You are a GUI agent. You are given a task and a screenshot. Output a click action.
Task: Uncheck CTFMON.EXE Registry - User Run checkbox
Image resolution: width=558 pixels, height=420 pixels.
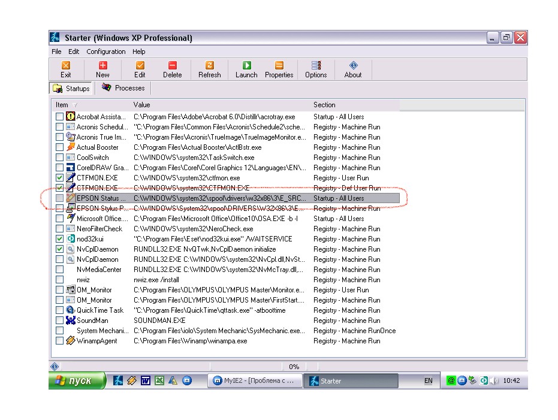[59, 177]
